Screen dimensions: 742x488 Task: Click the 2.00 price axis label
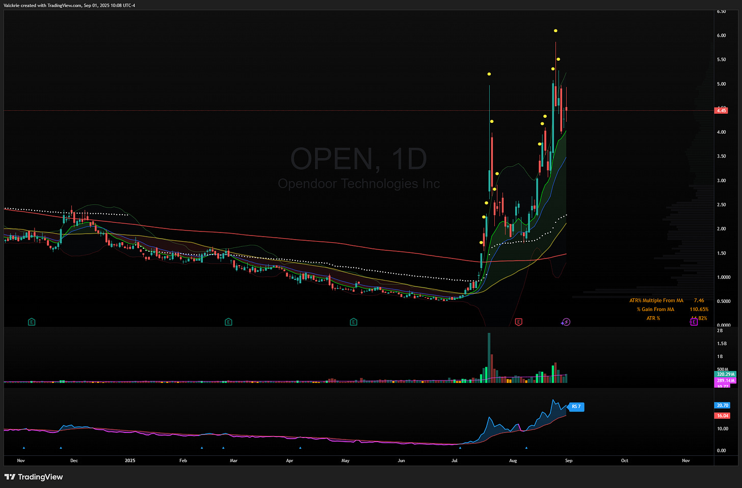click(721, 229)
